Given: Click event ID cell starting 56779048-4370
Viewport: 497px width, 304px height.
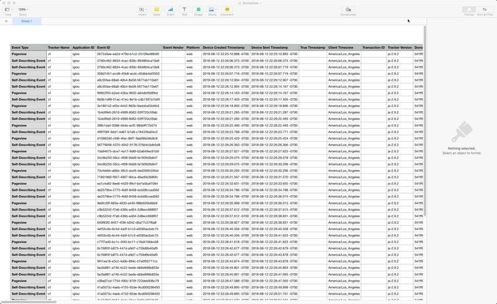Looking at the screenshot, I should 129,145.
